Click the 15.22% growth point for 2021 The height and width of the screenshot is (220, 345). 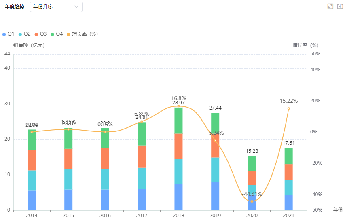point(288,108)
